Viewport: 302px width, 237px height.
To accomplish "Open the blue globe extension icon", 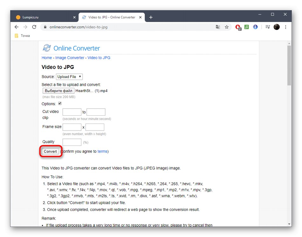I will pyautogui.click(x=255, y=27).
